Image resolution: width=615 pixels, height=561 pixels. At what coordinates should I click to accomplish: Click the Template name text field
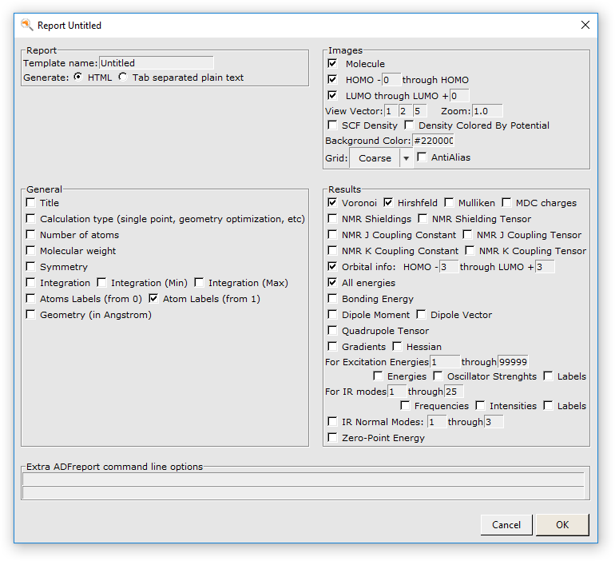(156, 63)
